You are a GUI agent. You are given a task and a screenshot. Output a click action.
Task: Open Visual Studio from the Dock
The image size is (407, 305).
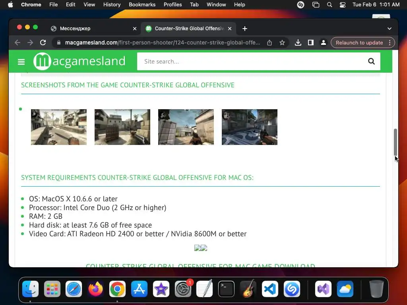(x=323, y=289)
